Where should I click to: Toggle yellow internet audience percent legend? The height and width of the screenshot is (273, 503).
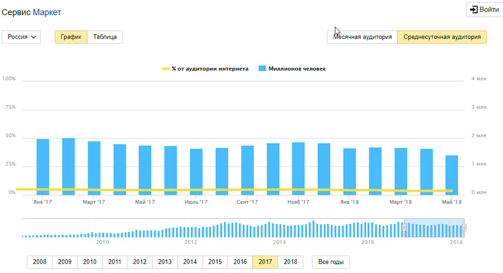coord(205,69)
